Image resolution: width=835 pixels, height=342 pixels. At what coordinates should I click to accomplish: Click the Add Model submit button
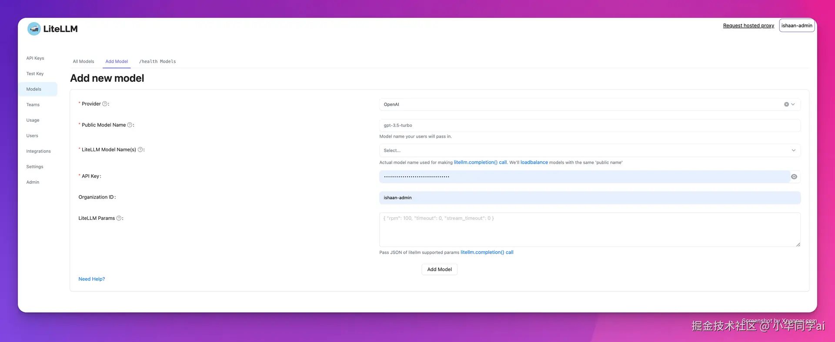pyautogui.click(x=439, y=269)
